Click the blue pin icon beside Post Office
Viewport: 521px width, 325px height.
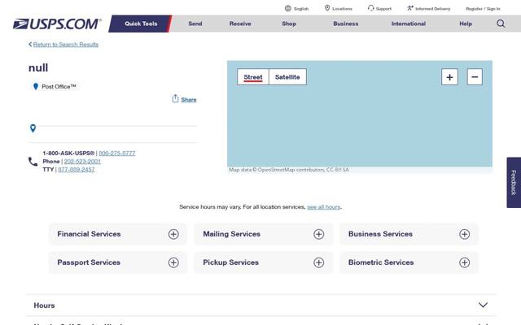(36, 87)
